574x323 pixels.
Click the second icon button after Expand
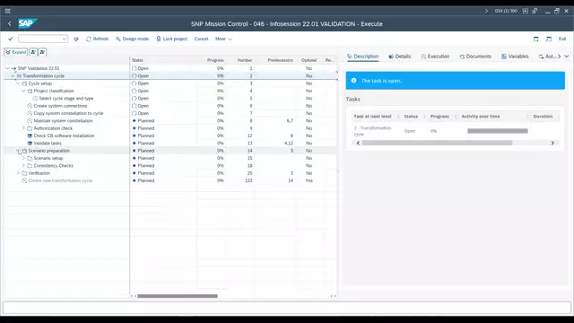pos(42,52)
